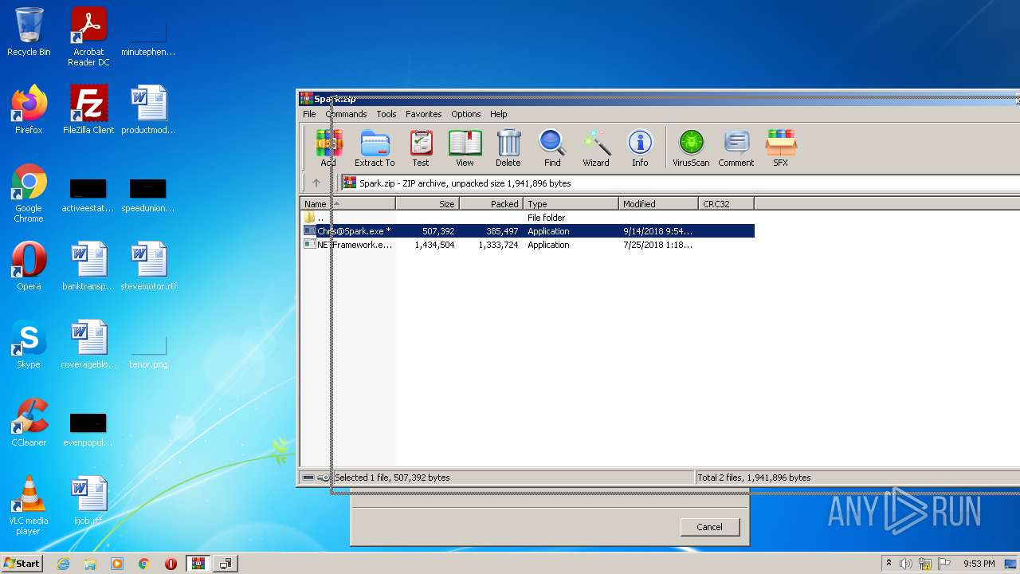This screenshot has width=1020, height=574.
Task: Sort by the Modified column header
Action: pyautogui.click(x=659, y=204)
